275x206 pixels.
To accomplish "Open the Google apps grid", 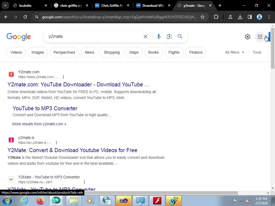I will coord(260,37).
